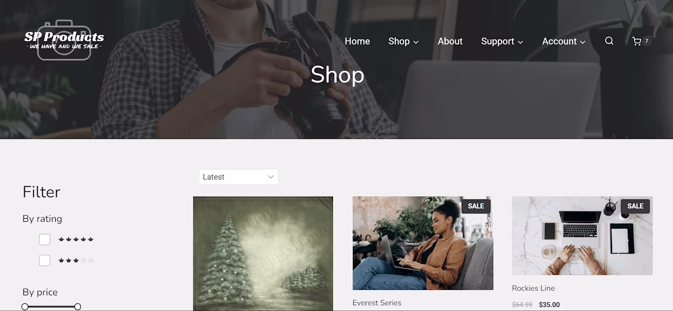Viewport: 673px width, 311px height.
Task: Open the search magnifier icon
Action: pyautogui.click(x=609, y=41)
